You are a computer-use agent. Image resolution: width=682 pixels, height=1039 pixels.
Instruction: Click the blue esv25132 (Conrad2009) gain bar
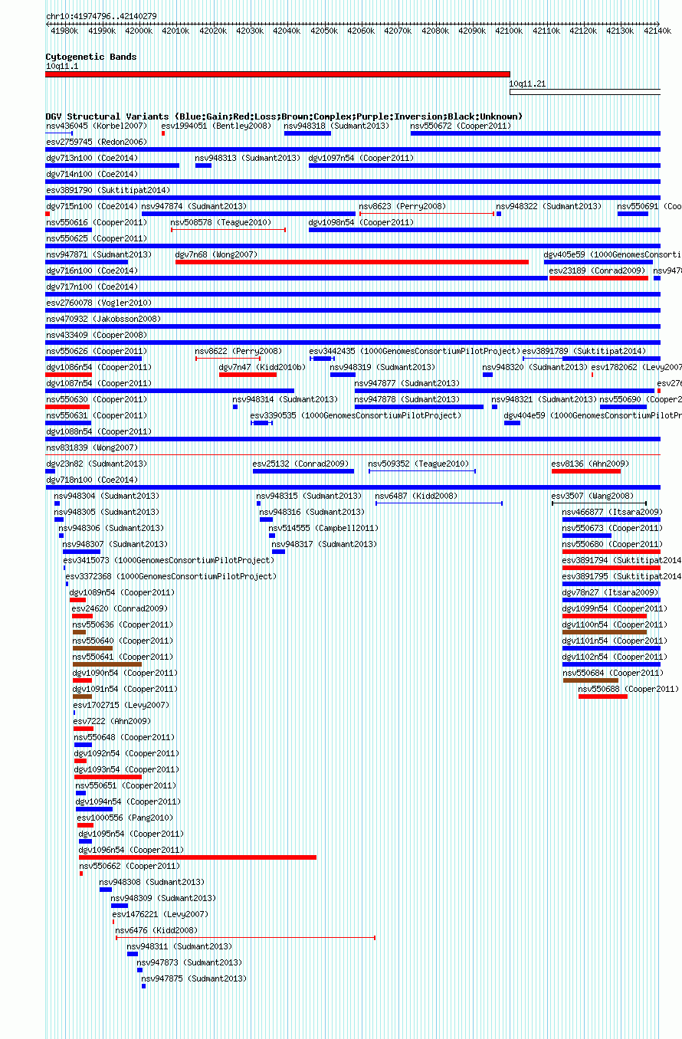[x=303, y=470]
